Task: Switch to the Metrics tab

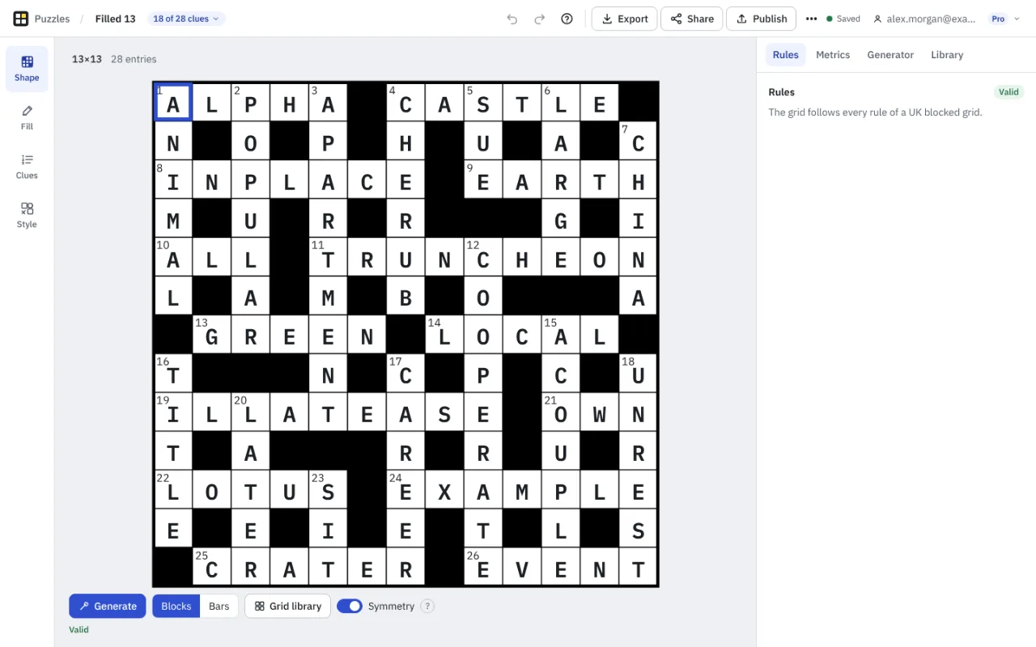Action: tap(833, 55)
